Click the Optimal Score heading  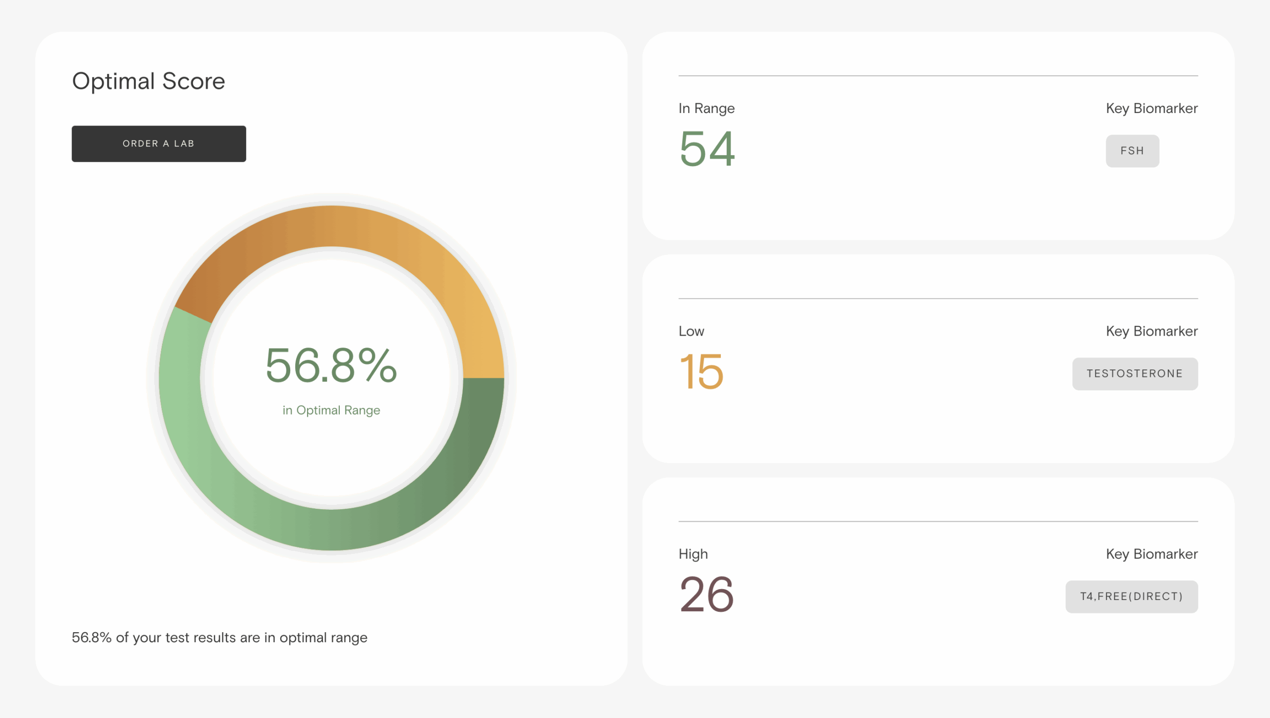click(x=148, y=81)
